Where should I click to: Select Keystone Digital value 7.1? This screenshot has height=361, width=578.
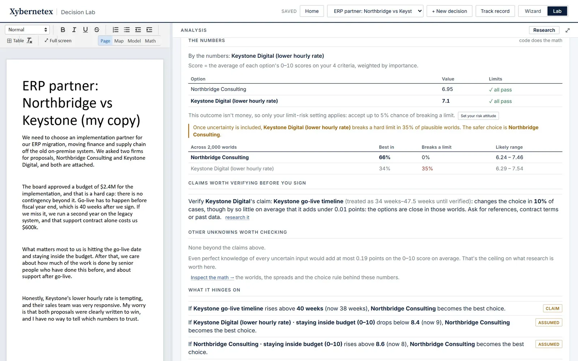click(446, 101)
